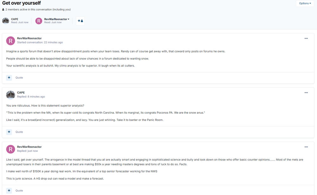Quote the first RevWarReenactor message
The height and width of the screenshot is (195, 317).
point(19,78)
